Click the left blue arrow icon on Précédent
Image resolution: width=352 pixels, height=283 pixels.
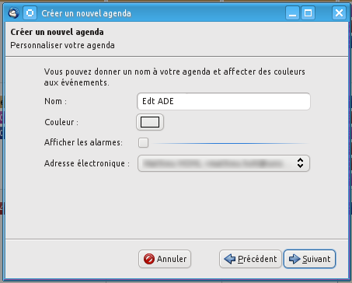tap(229, 259)
